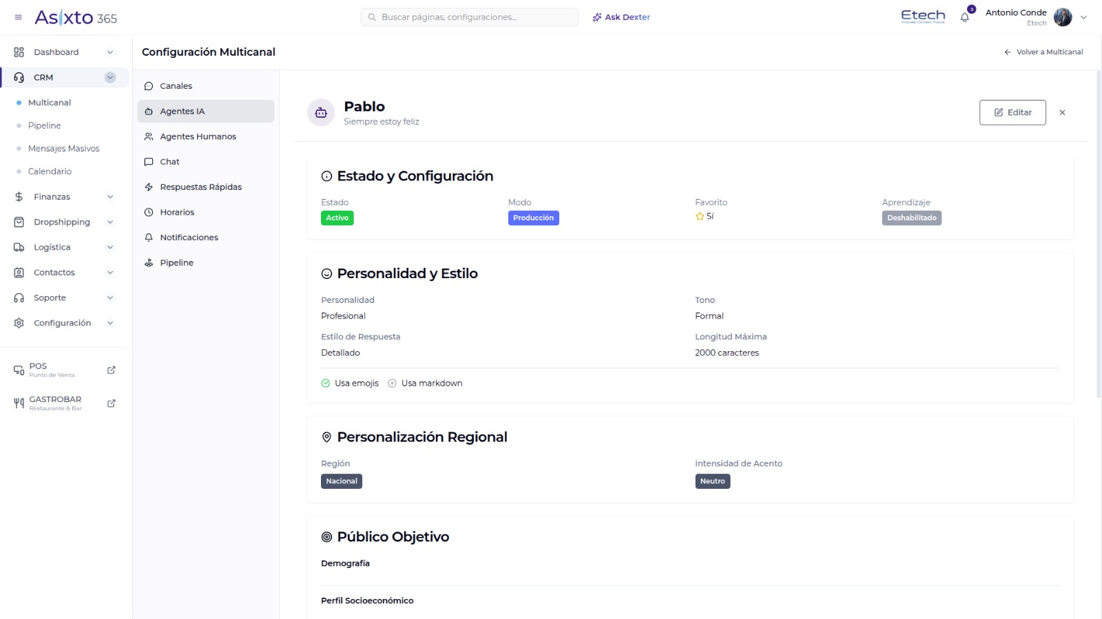Viewport: 1102px width, 619px height.
Task: Toggle the Usa emojis check indicator
Action: [x=326, y=384]
